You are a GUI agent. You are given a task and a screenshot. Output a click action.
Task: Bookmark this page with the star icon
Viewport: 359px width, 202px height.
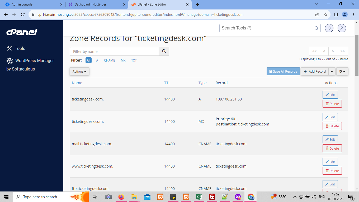[x=326, y=14]
